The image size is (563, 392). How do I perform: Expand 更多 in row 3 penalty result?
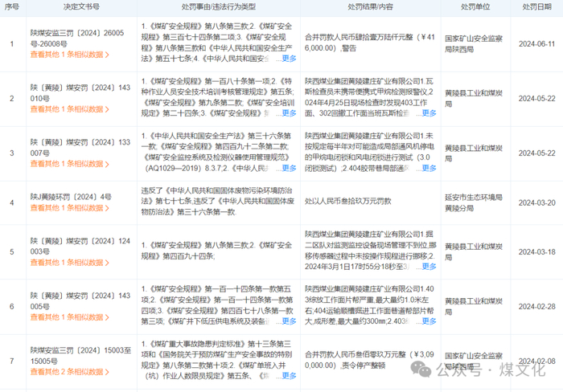click(x=429, y=168)
